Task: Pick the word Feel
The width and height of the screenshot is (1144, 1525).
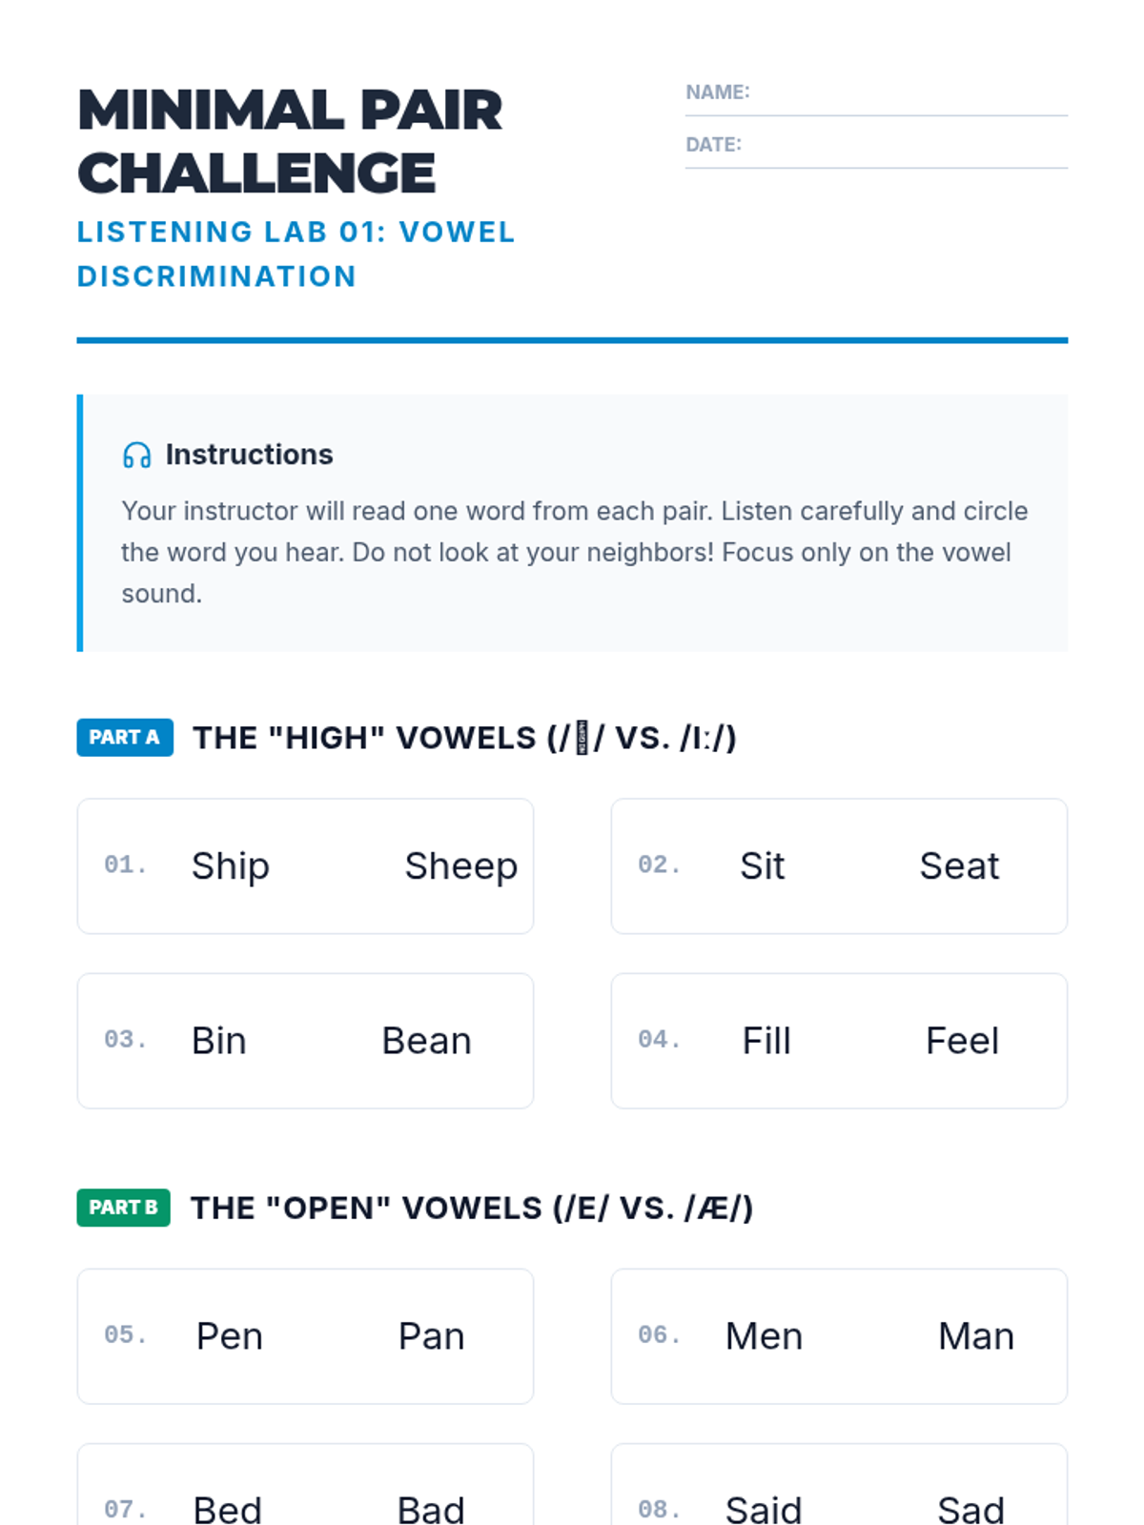Action: coord(962,1041)
